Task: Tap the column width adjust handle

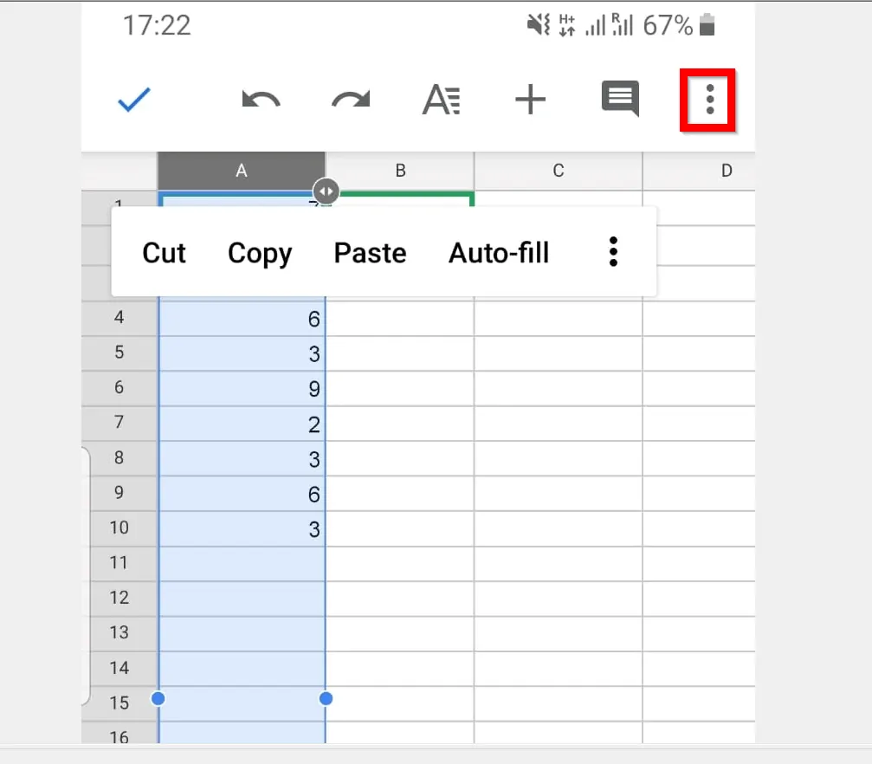Action: tap(325, 191)
